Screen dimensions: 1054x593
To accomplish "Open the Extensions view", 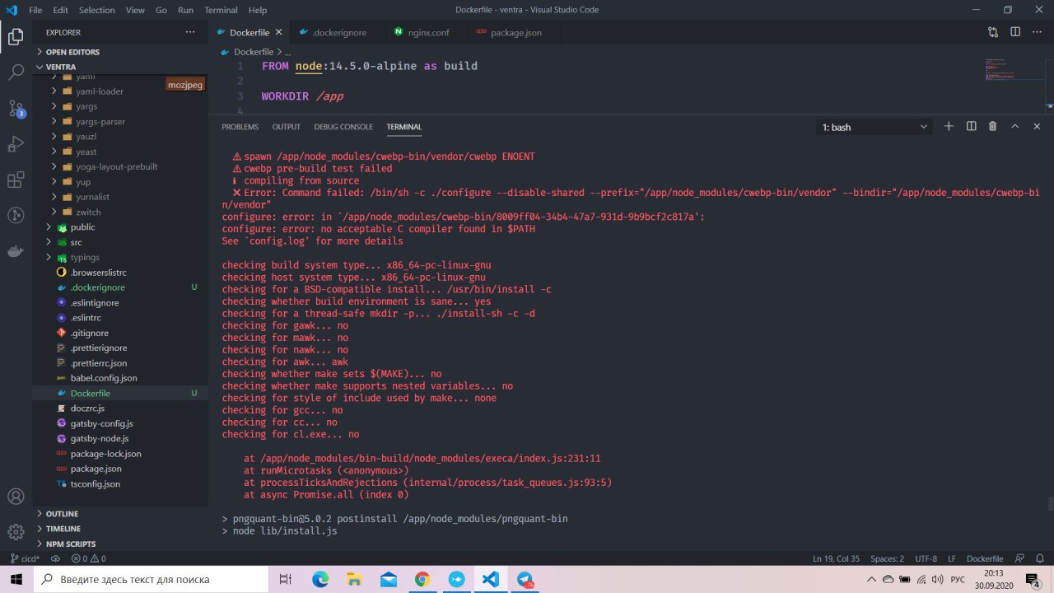I will coord(16,180).
